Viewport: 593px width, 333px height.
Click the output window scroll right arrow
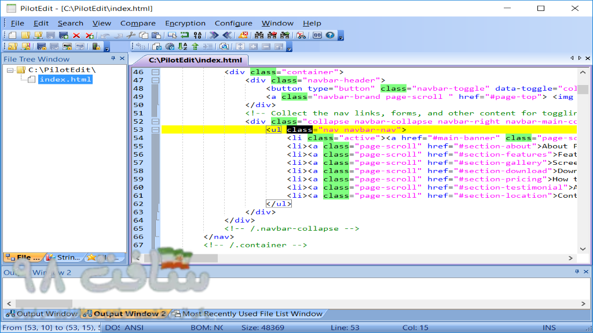pos(583,304)
